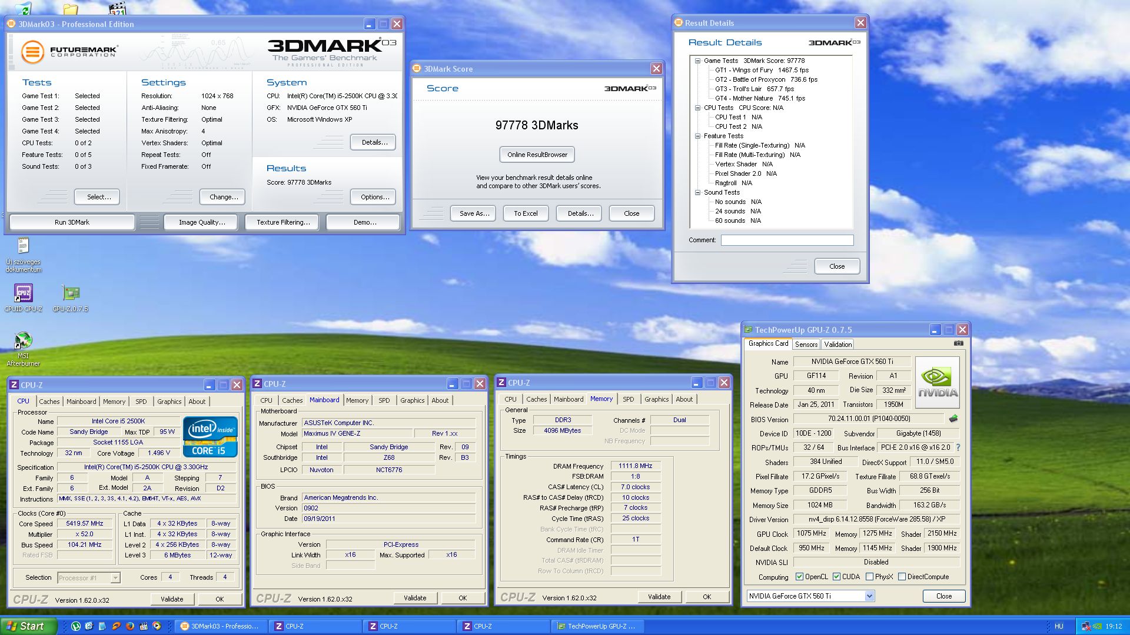Switch to the Validation tab in GPU-Z

pyautogui.click(x=837, y=345)
